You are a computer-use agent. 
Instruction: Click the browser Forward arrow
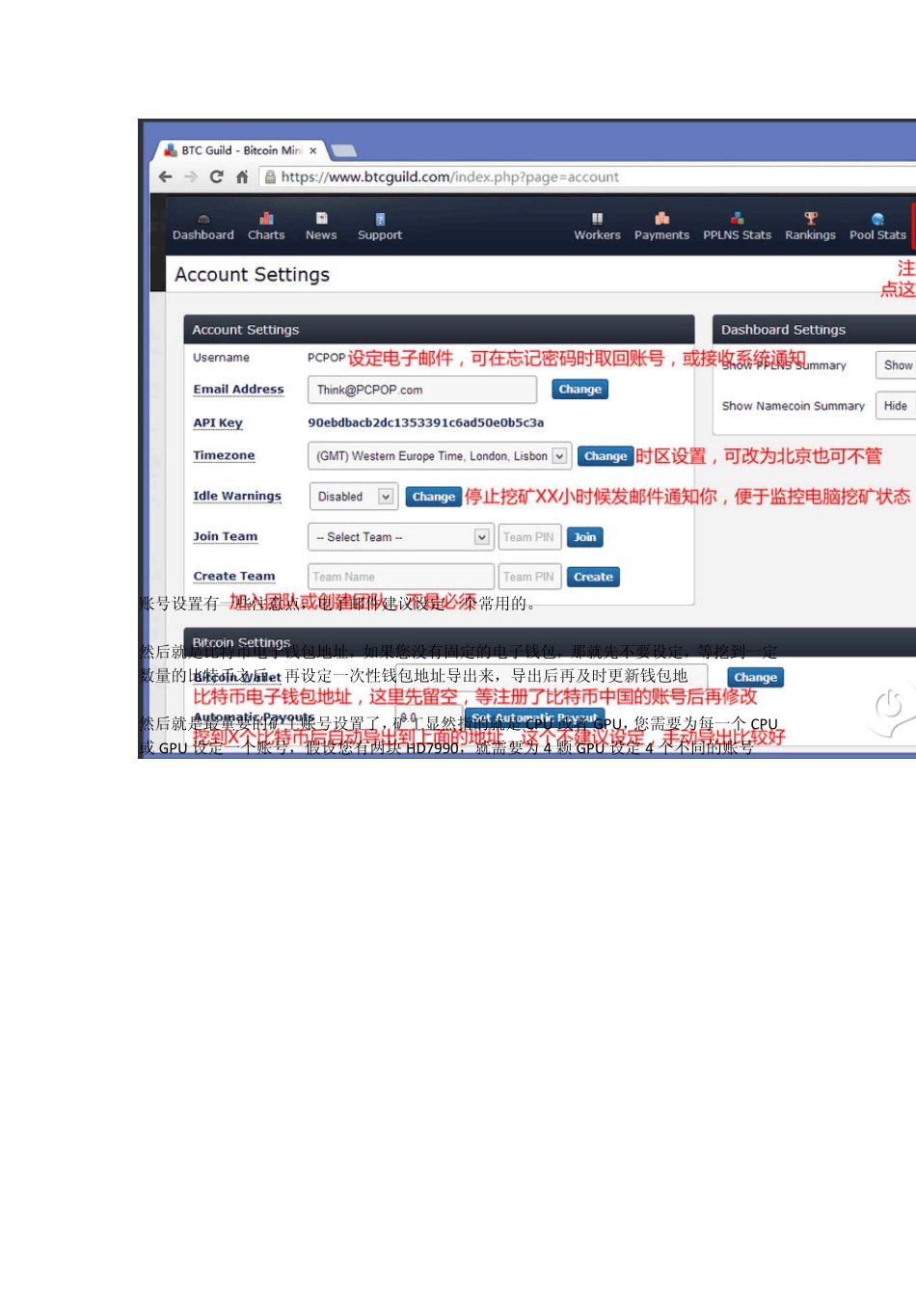point(191,177)
